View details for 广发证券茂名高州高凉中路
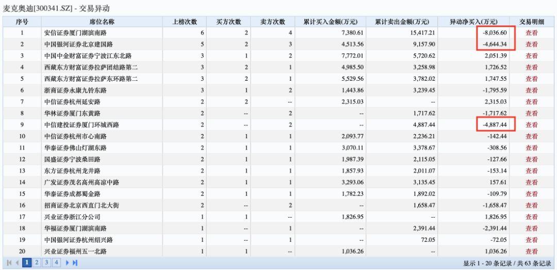Viewport: 557px width, 270px height. pos(531,183)
